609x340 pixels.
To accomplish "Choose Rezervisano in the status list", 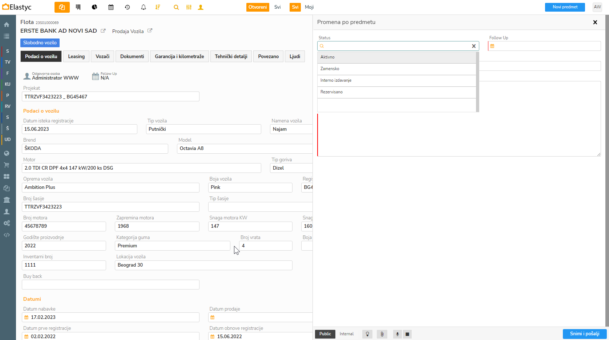I will click(396, 92).
